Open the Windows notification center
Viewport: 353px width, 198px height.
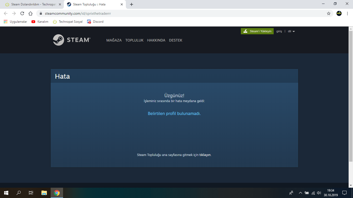344,193
